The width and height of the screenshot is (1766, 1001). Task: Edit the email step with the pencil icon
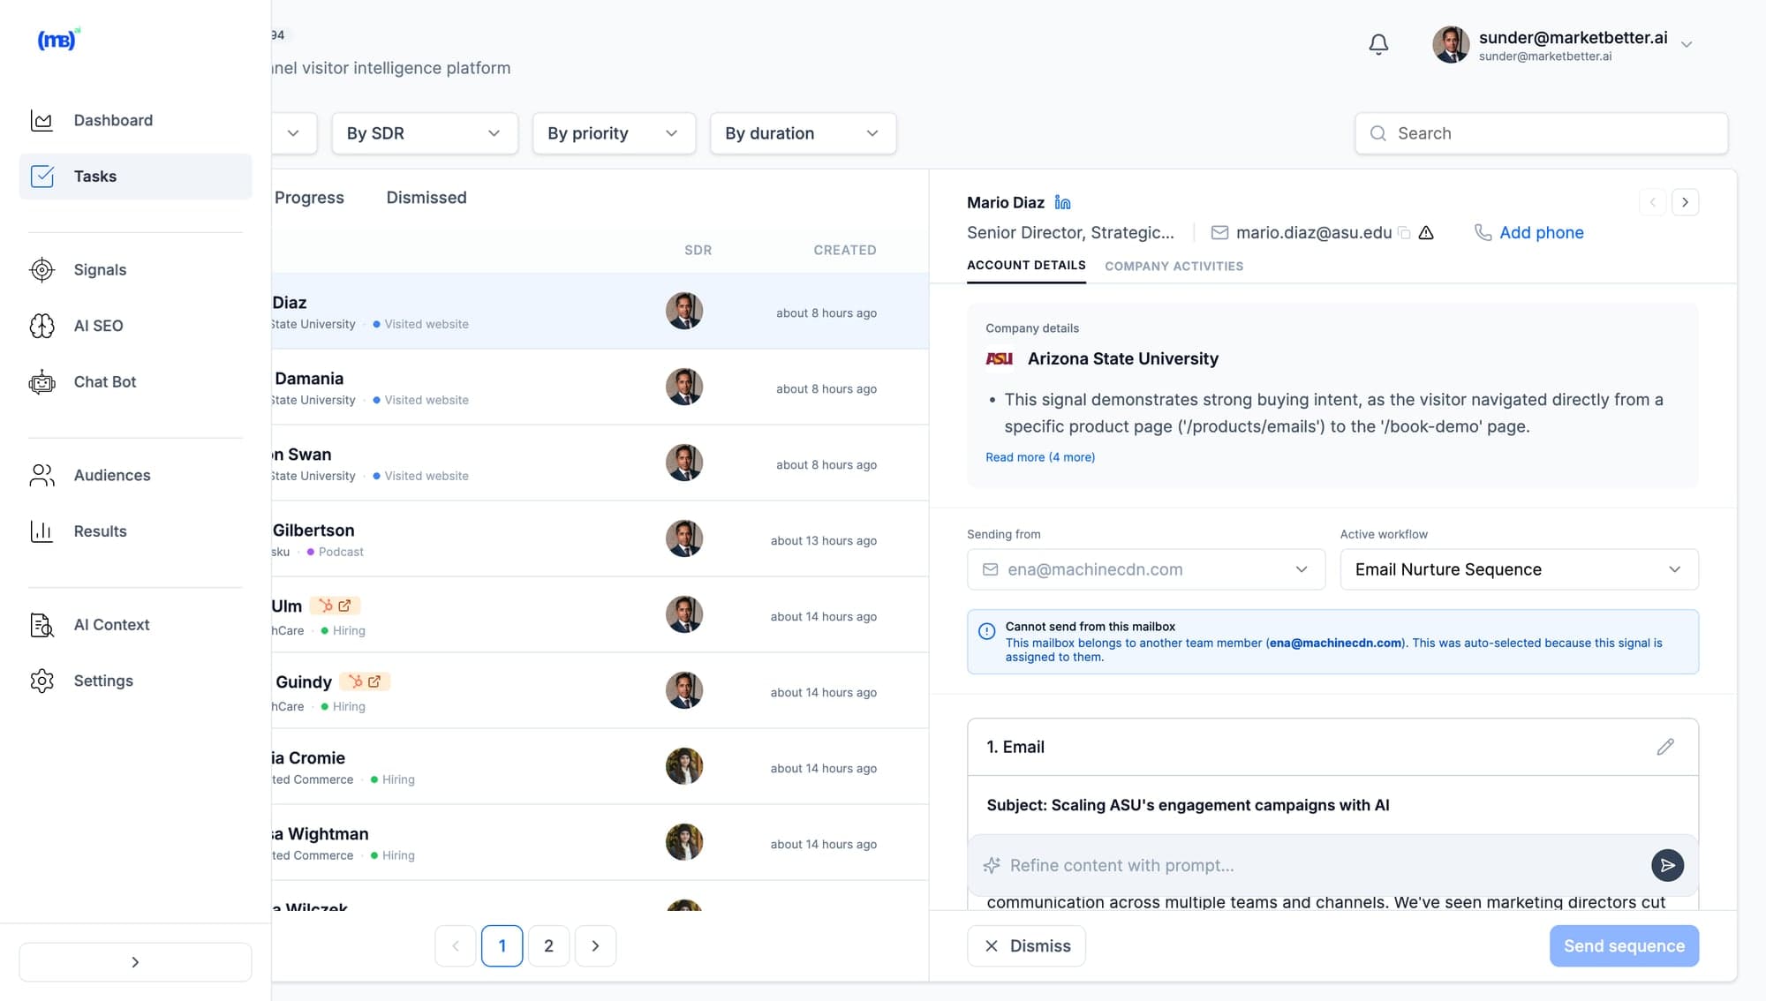click(1666, 747)
